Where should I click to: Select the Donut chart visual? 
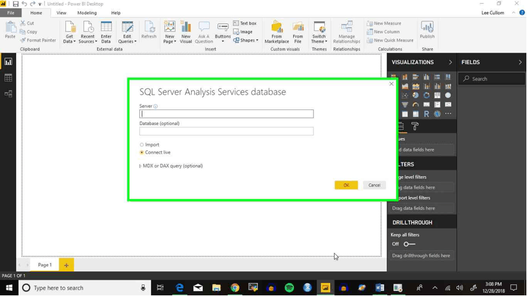click(x=426, y=95)
